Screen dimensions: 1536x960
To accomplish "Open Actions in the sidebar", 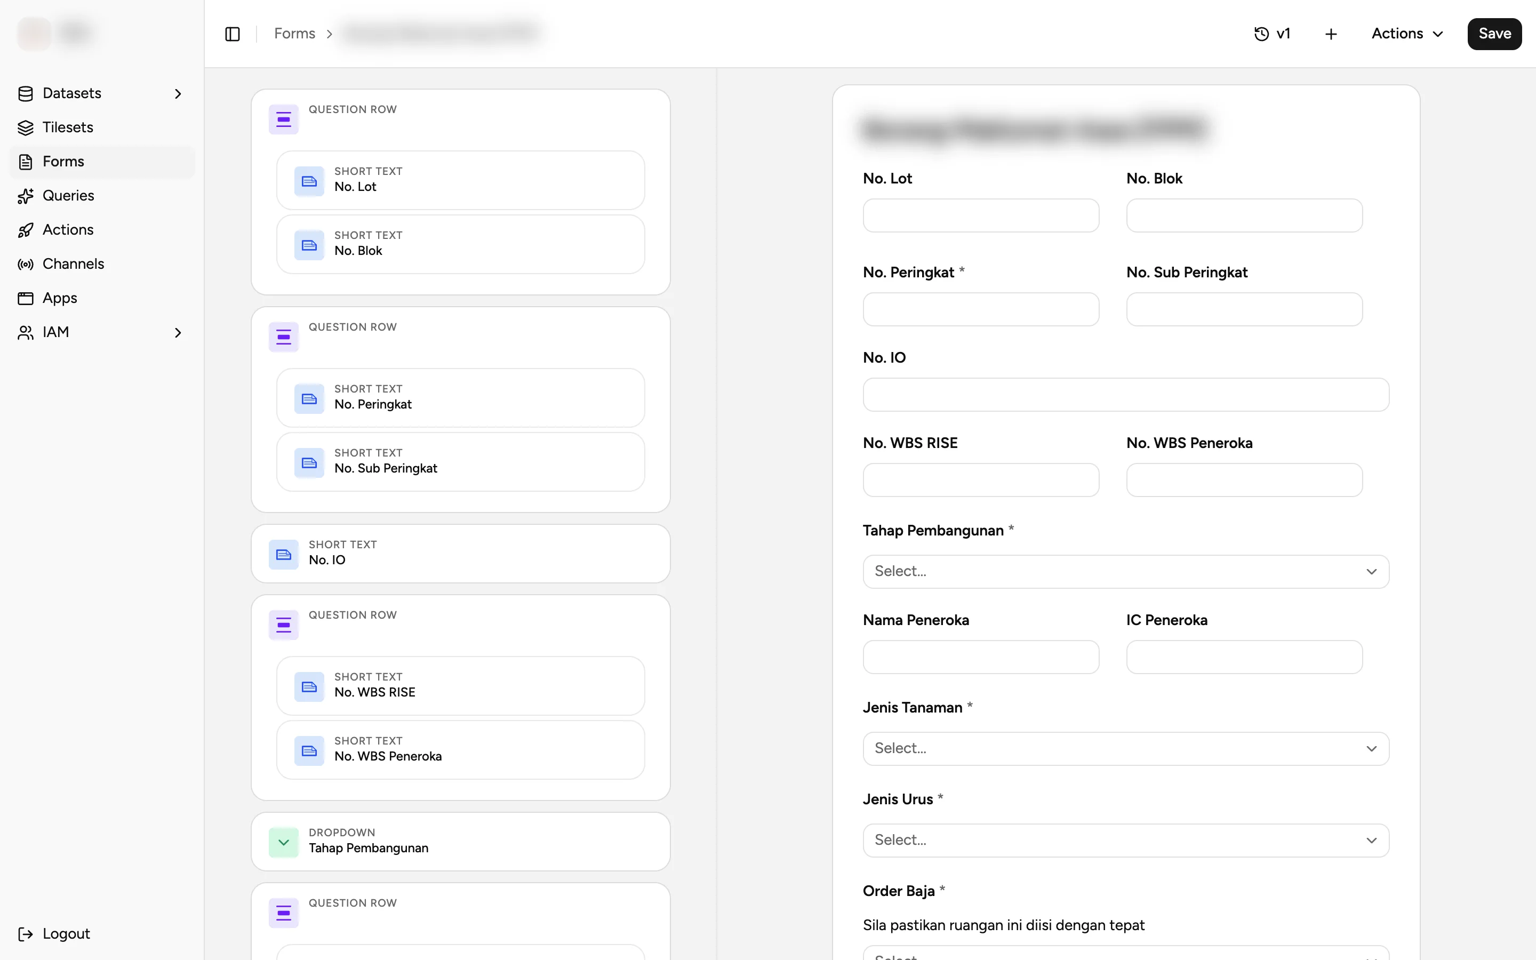I will pos(101,230).
